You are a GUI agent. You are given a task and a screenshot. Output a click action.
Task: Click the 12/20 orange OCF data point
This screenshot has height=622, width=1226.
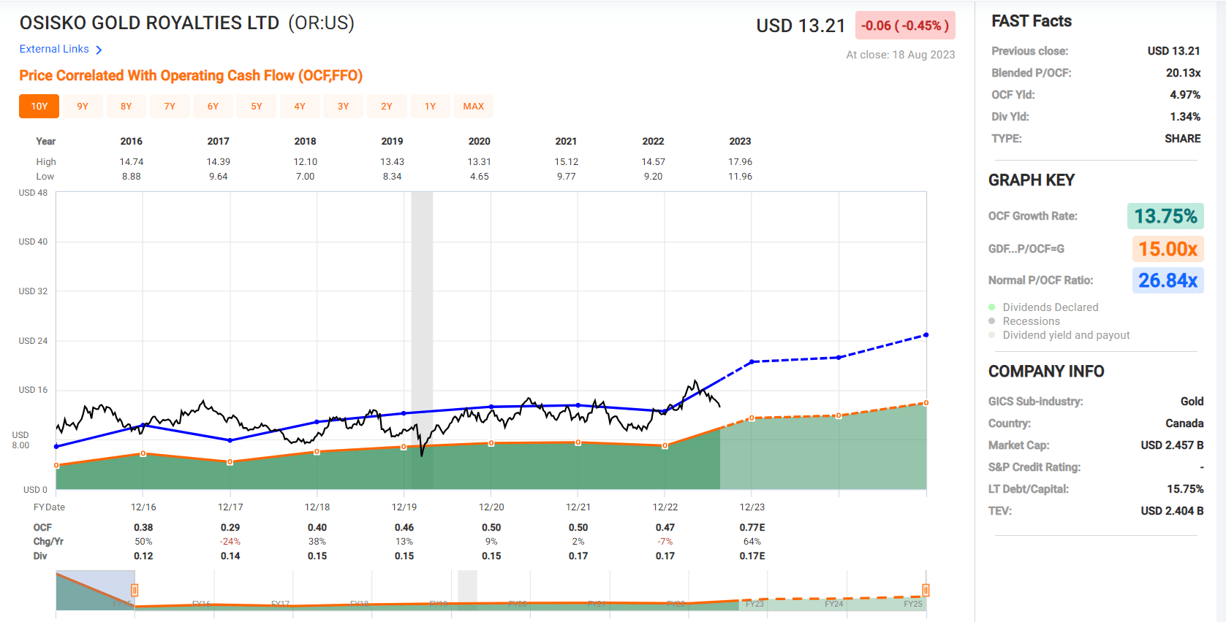pyautogui.click(x=491, y=443)
